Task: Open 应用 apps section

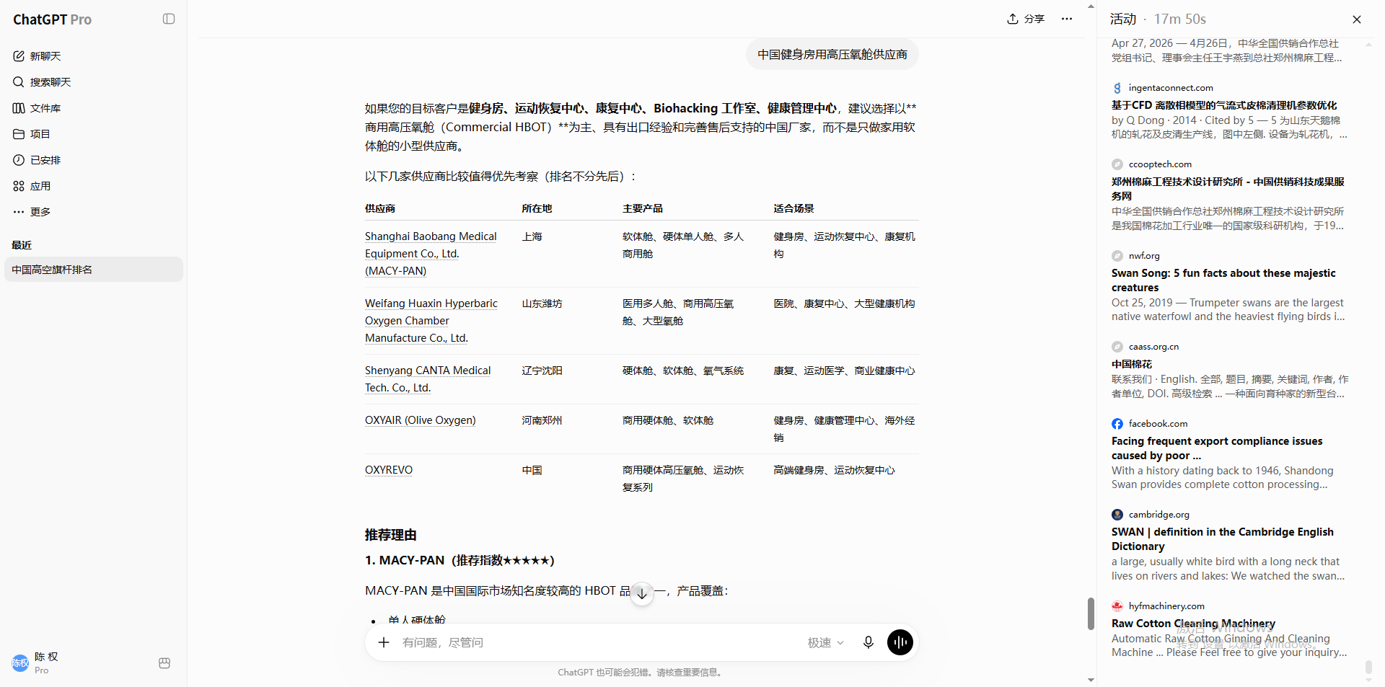Action: pos(94,186)
